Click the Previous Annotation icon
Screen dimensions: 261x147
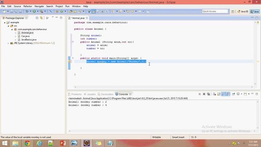point(120,11)
